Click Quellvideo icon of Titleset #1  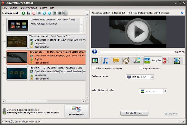(x=32, y=40)
